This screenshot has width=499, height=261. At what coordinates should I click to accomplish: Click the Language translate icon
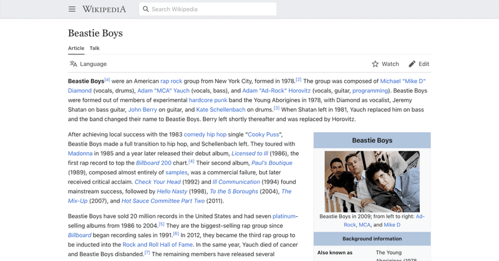(x=73, y=64)
